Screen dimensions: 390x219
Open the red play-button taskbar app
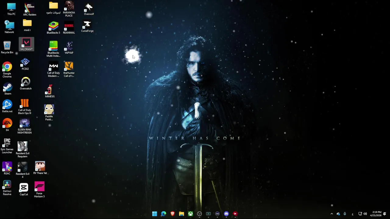coord(235,214)
